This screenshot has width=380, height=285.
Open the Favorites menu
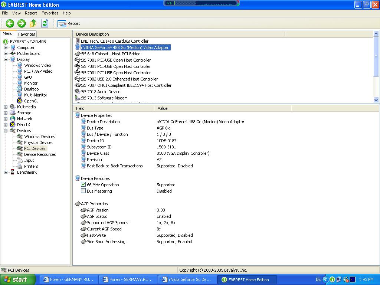[x=50, y=13]
